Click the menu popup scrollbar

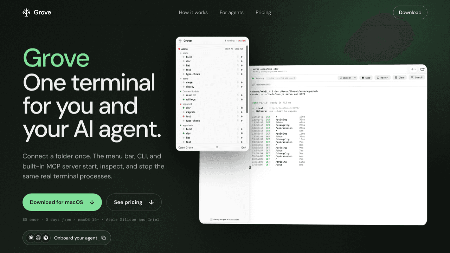coord(247,79)
